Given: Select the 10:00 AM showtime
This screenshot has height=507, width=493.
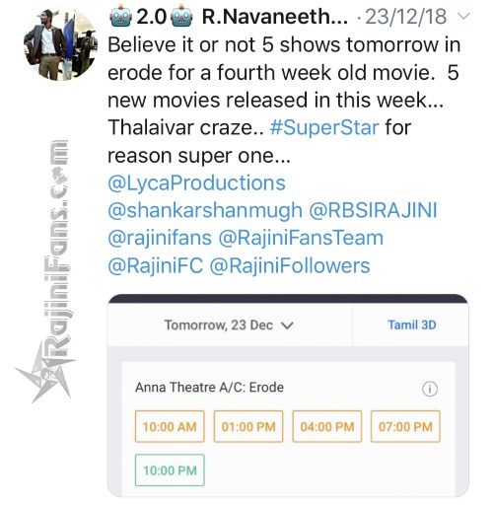Looking at the screenshot, I should [170, 426].
